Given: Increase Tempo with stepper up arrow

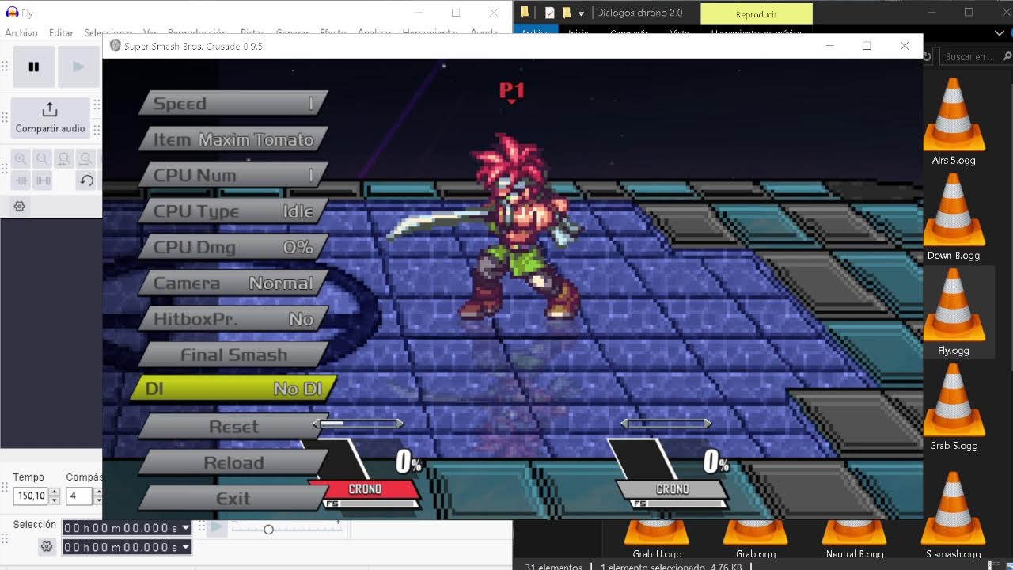Looking at the screenshot, I should [54, 492].
